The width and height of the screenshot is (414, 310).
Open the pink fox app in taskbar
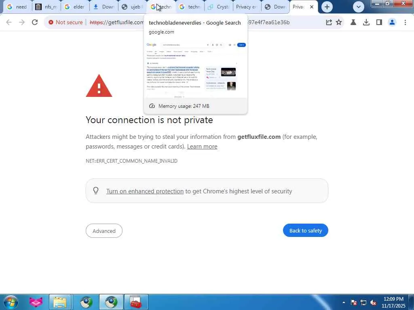[x=36, y=302]
